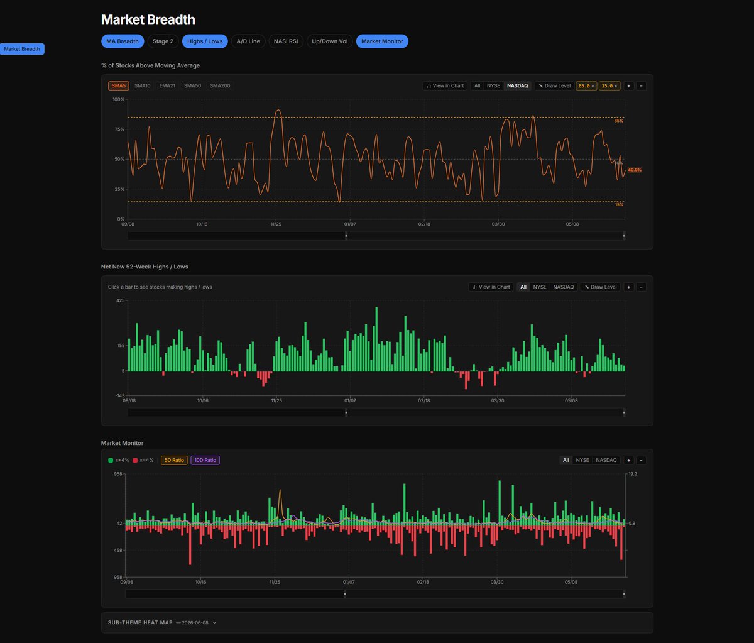
Task: Select the SMA200 moving average tab
Action: coord(220,85)
